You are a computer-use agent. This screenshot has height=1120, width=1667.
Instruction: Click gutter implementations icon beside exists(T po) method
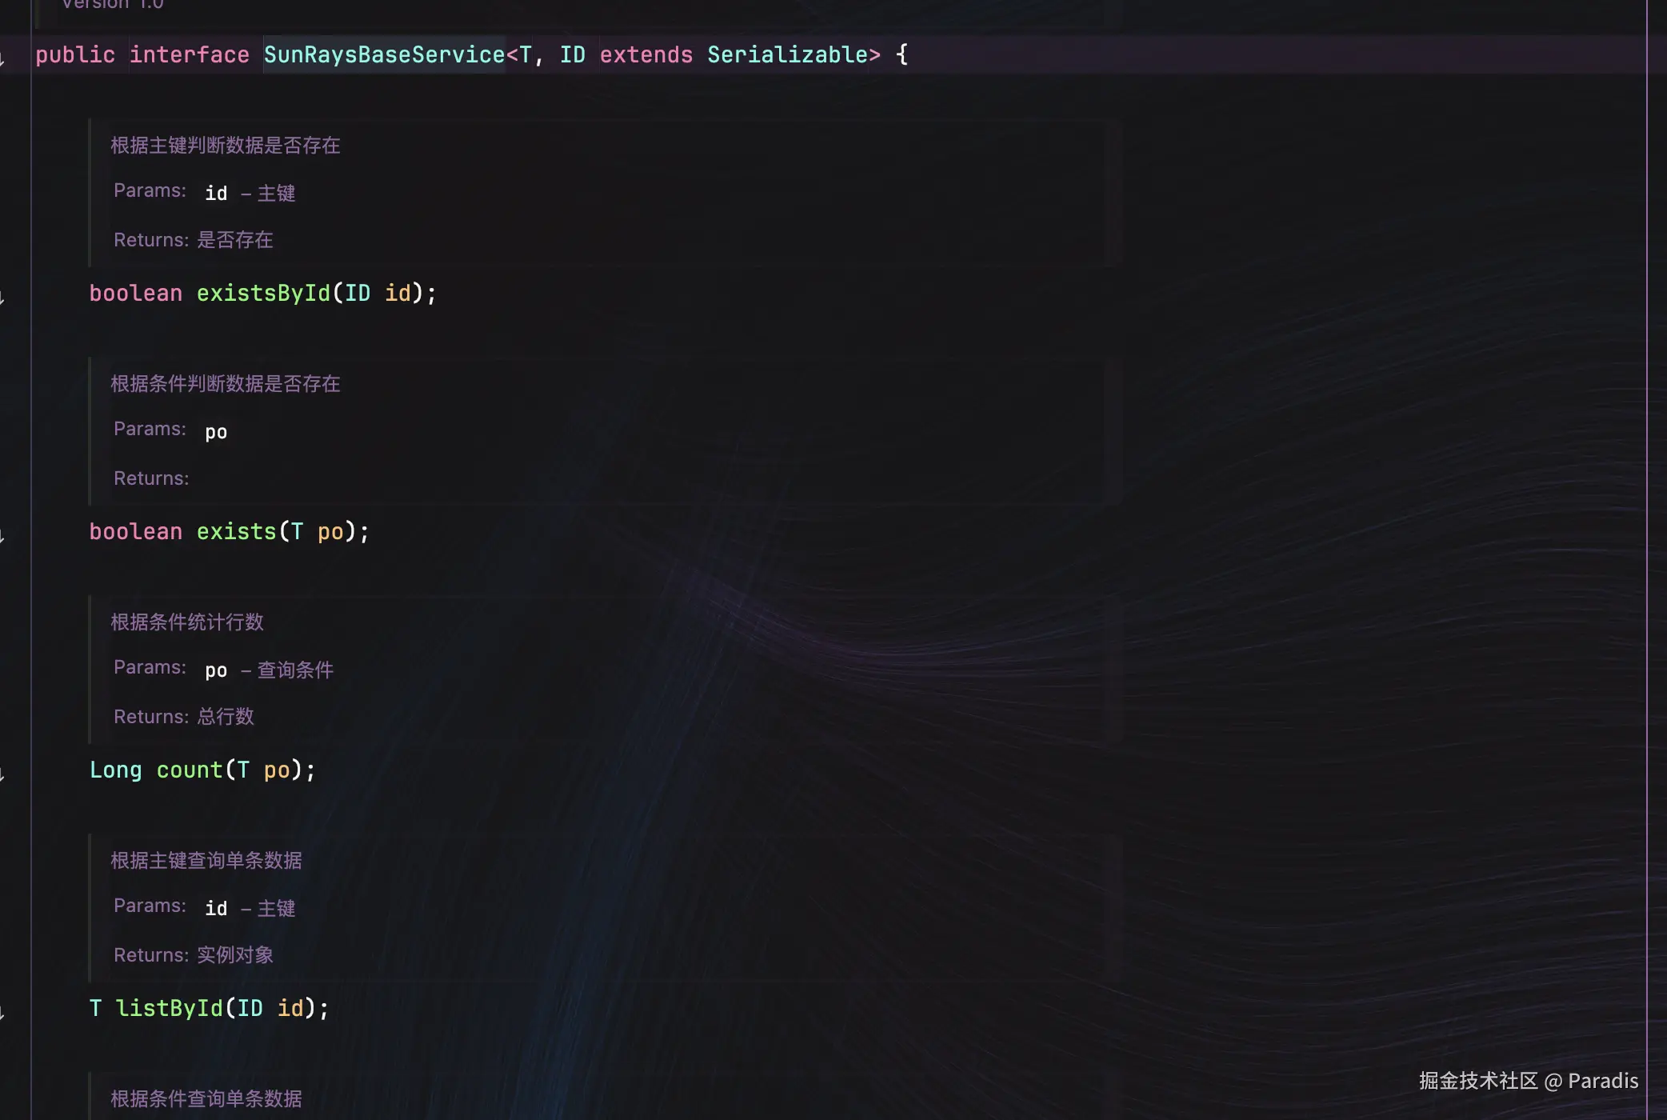3,536
